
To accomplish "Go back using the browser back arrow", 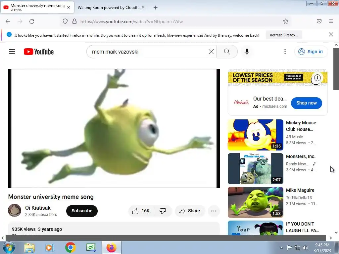I will (8, 21).
